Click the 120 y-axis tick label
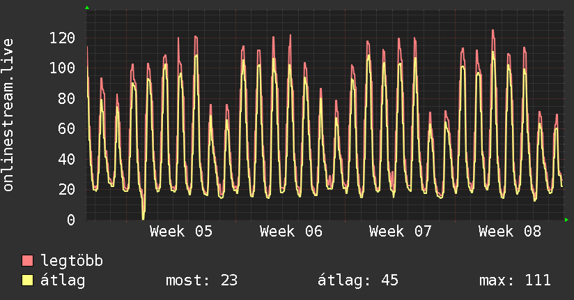This screenshot has width=574, height=300. [x=62, y=38]
